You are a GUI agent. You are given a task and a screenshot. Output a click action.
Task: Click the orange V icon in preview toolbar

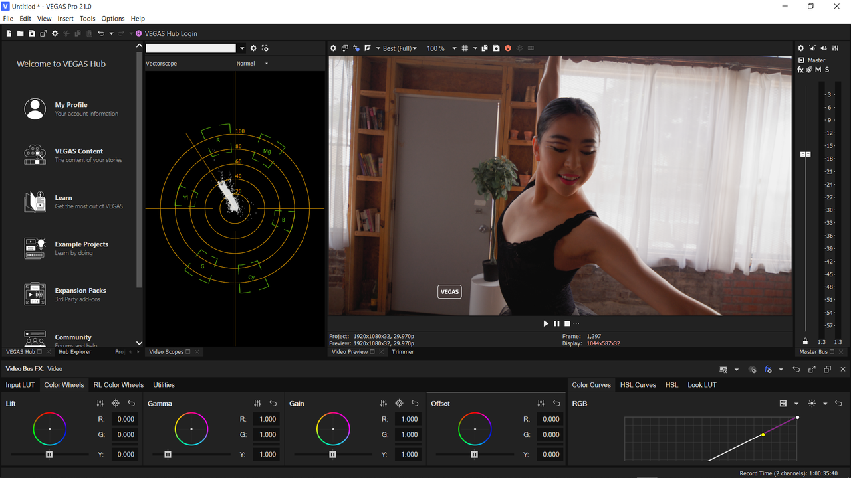coord(508,48)
